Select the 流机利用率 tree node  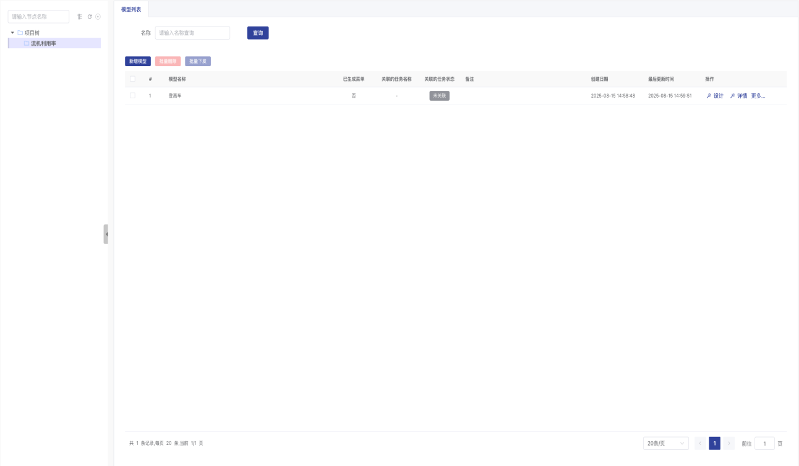click(x=44, y=43)
